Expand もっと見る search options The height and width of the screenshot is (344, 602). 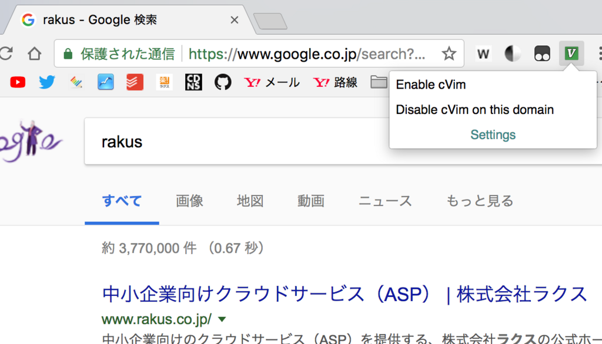[x=480, y=201]
